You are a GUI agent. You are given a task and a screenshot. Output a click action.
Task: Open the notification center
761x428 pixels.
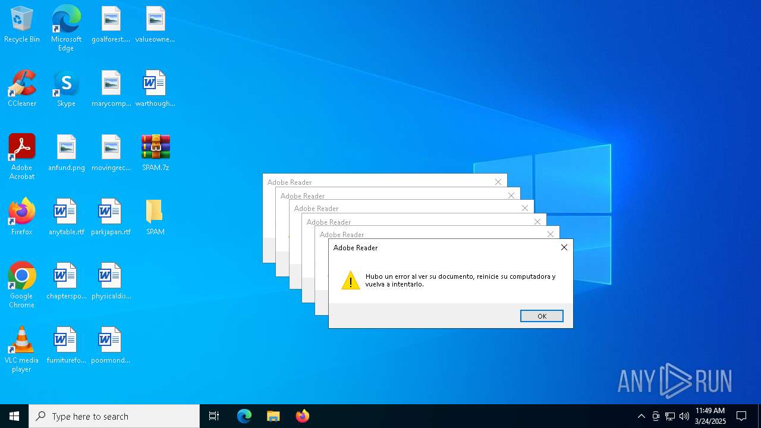pos(741,416)
